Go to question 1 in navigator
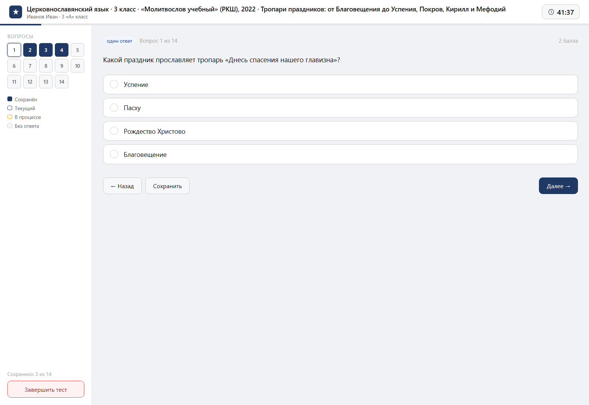This screenshot has height=405, width=589. pyautogui.click(x=14, y=50)
